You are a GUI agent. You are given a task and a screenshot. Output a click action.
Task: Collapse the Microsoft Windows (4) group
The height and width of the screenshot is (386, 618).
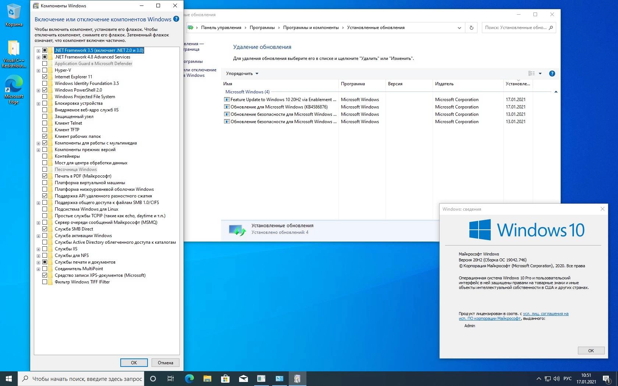click(x=555, y=92)
